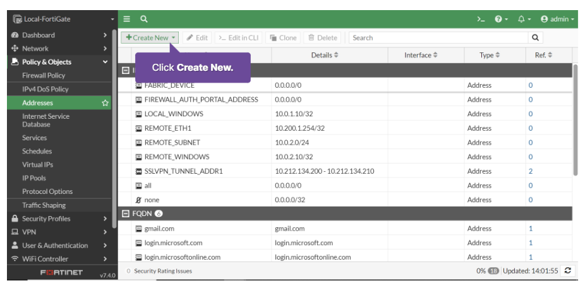This screenshot has height=295, width=583.
Task: Click the Security Profiles lock icon
Action: 15,219
